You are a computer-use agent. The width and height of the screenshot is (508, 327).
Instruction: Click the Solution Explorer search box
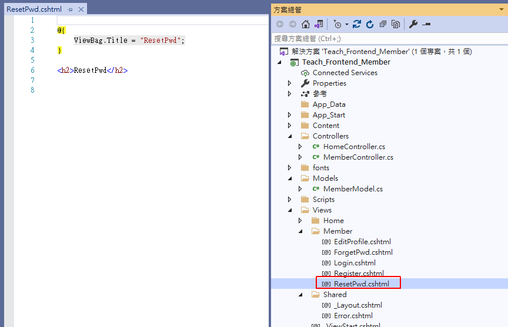[x=388, y=39]
